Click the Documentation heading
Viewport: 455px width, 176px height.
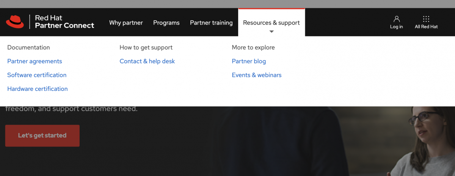point(28,48)
